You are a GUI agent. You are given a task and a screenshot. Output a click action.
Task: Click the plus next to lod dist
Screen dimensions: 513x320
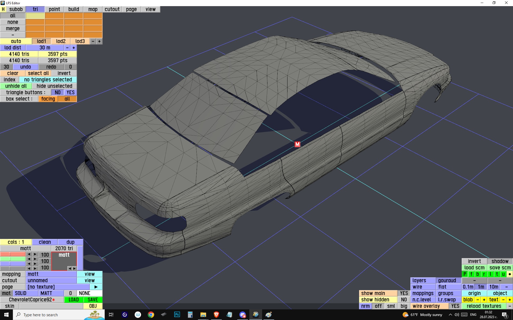click(74, 48)
